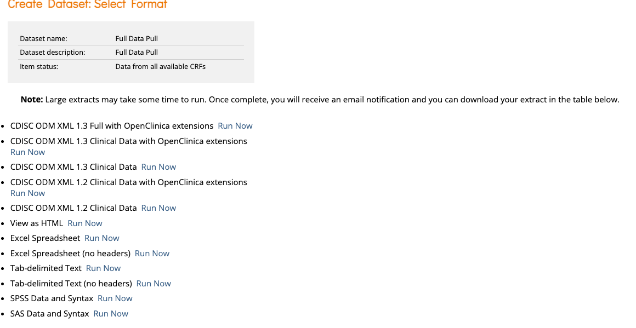Screen dimensions: 636x328
Task: Click the Item status value text
Action: tap(160, 67)
